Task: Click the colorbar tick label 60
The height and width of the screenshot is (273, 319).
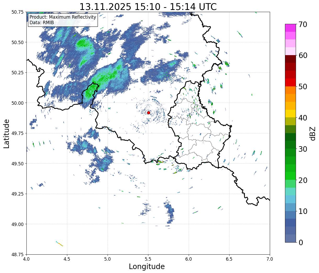Action: [303, 55]
